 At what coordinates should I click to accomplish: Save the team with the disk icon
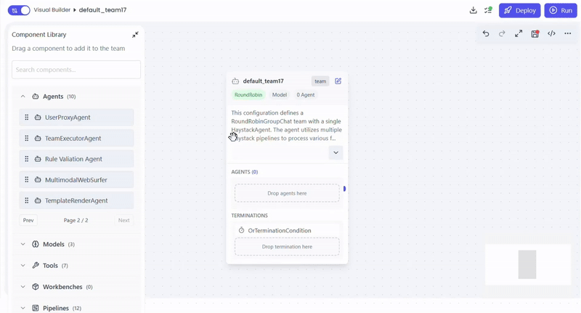[x=535, y=33]
